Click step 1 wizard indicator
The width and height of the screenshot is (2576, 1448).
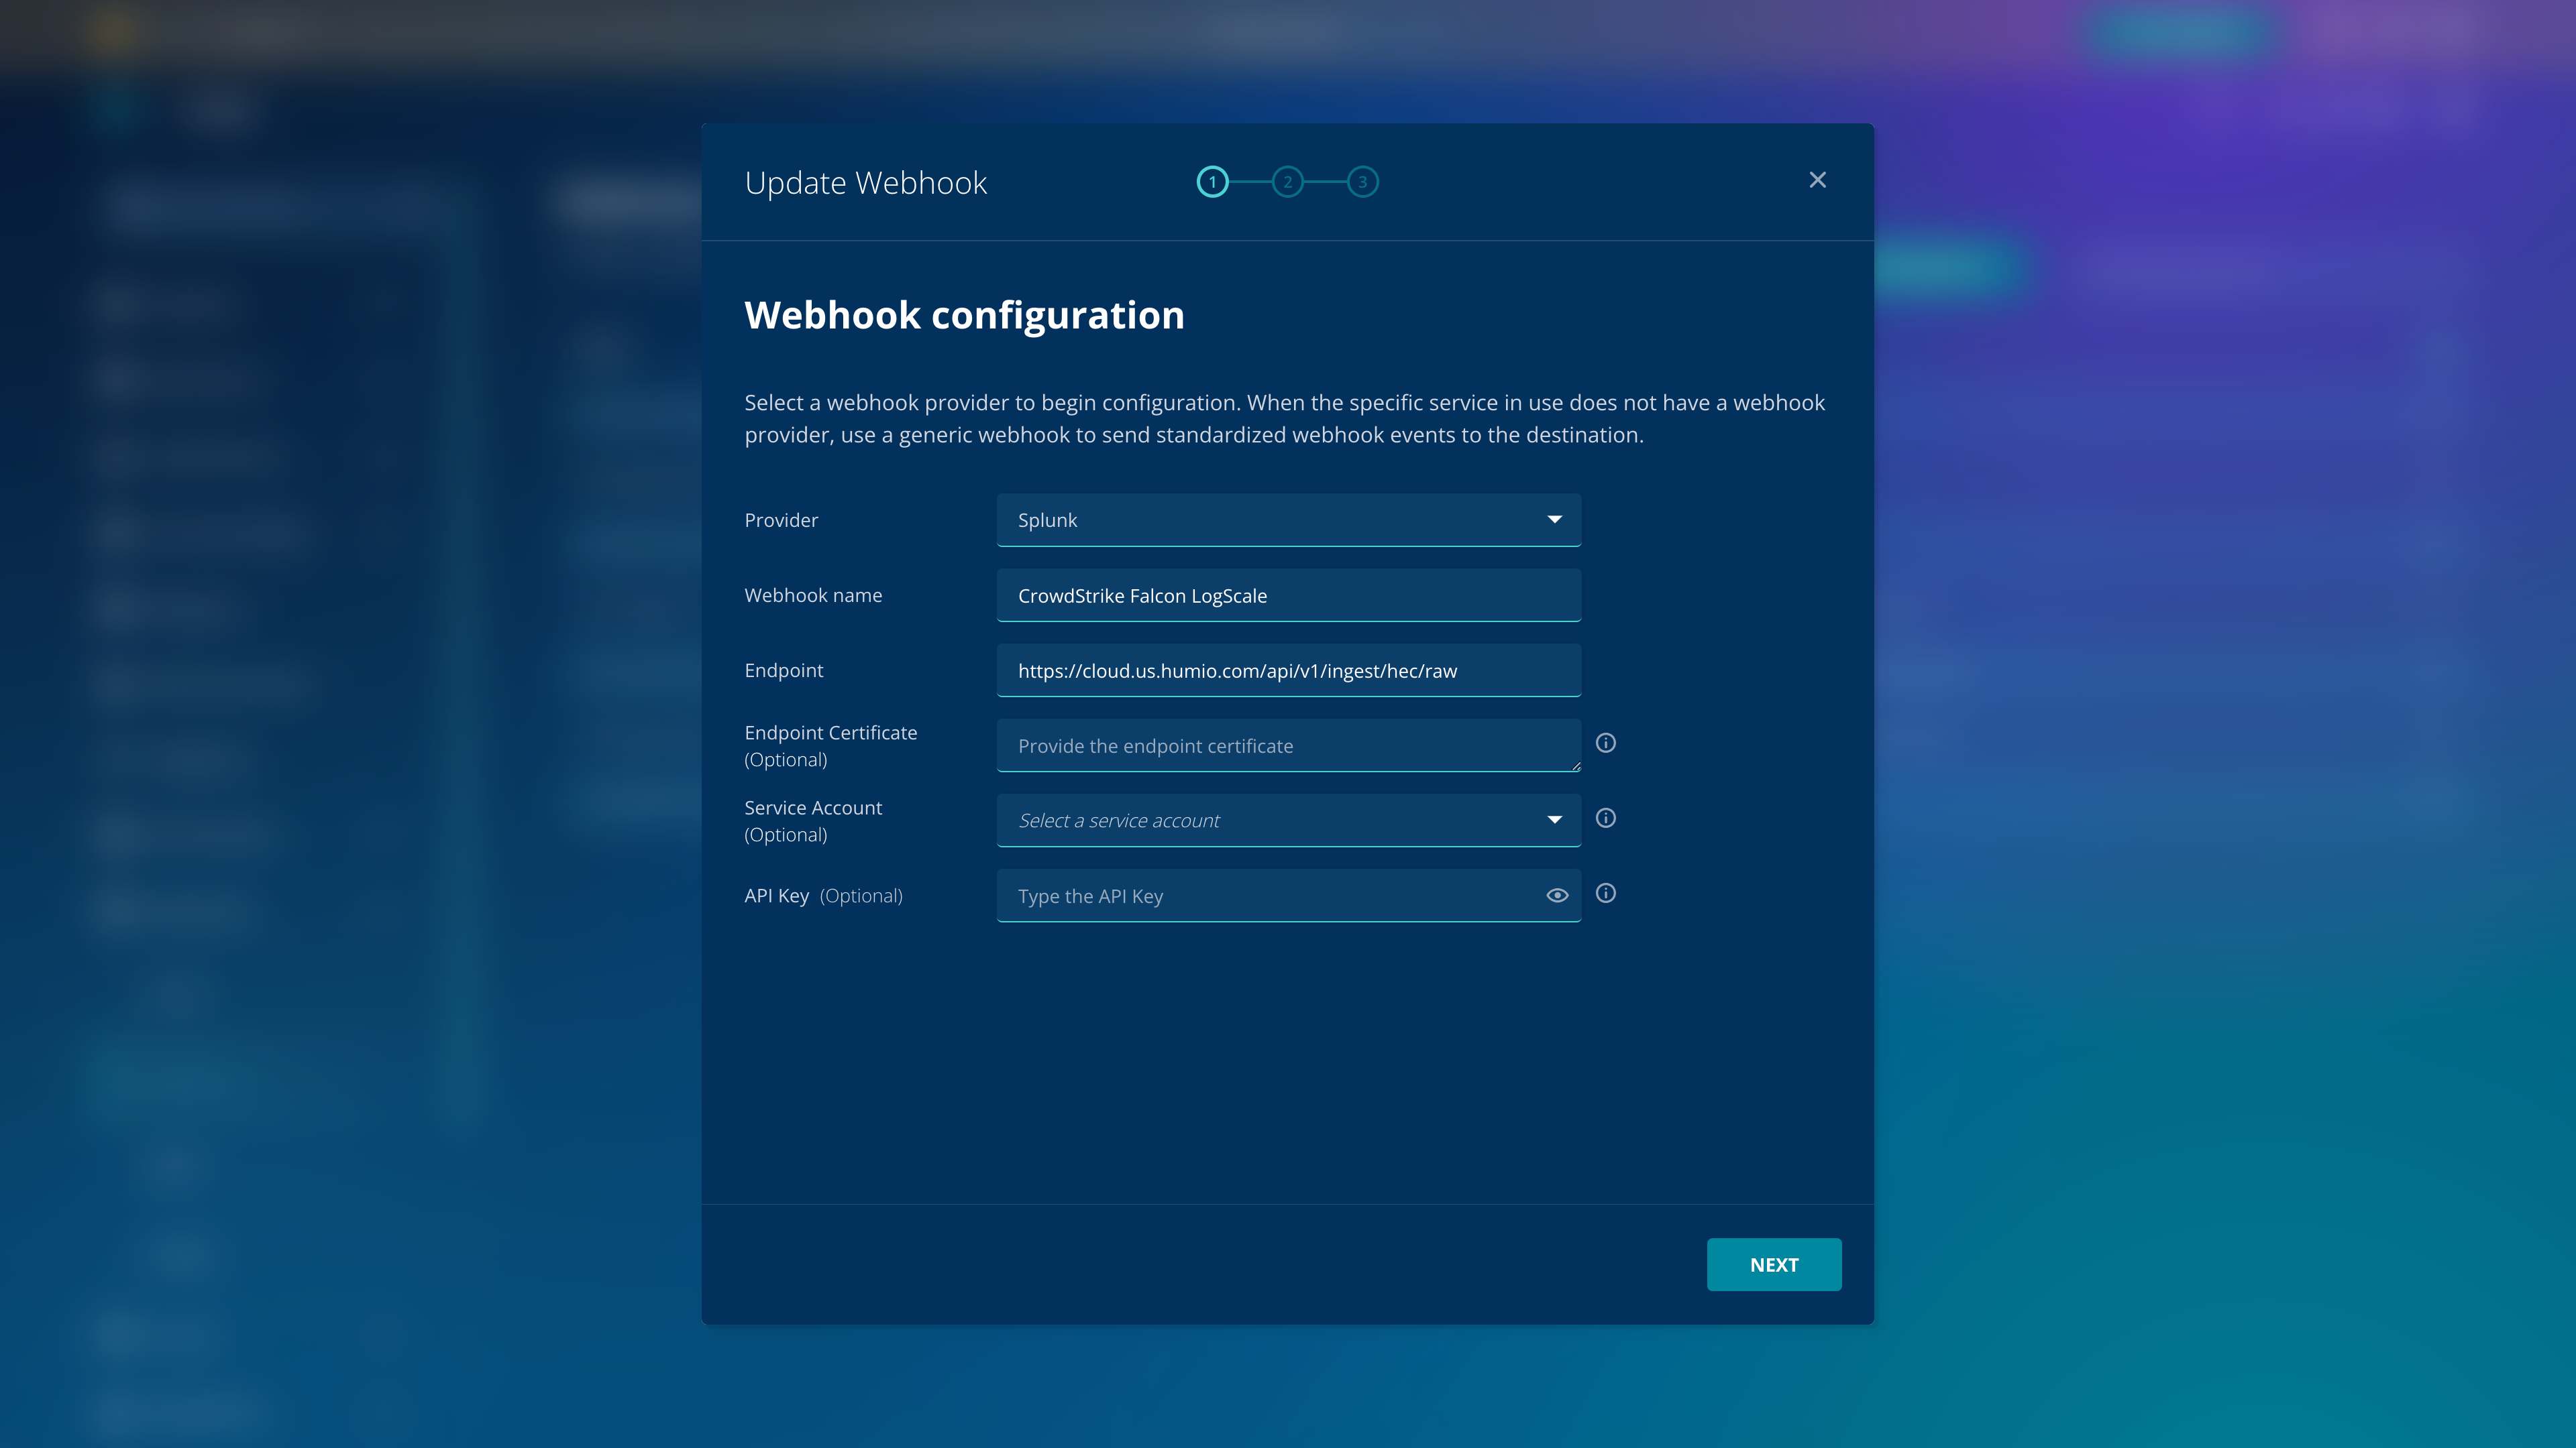(x=1212, y=182)
